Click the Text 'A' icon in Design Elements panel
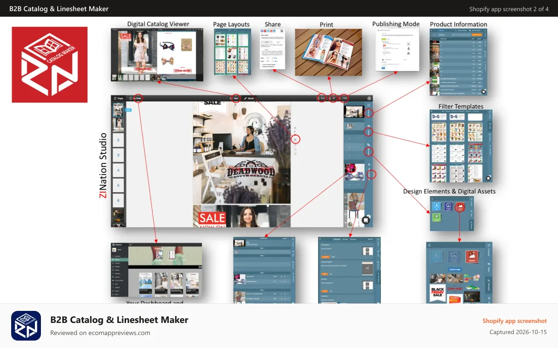The height and width of the screenshot is (348, 558). click(x=436, y=206)
